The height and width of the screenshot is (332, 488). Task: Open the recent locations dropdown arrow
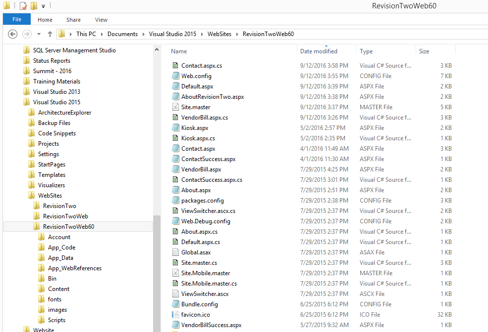point(39,34)
